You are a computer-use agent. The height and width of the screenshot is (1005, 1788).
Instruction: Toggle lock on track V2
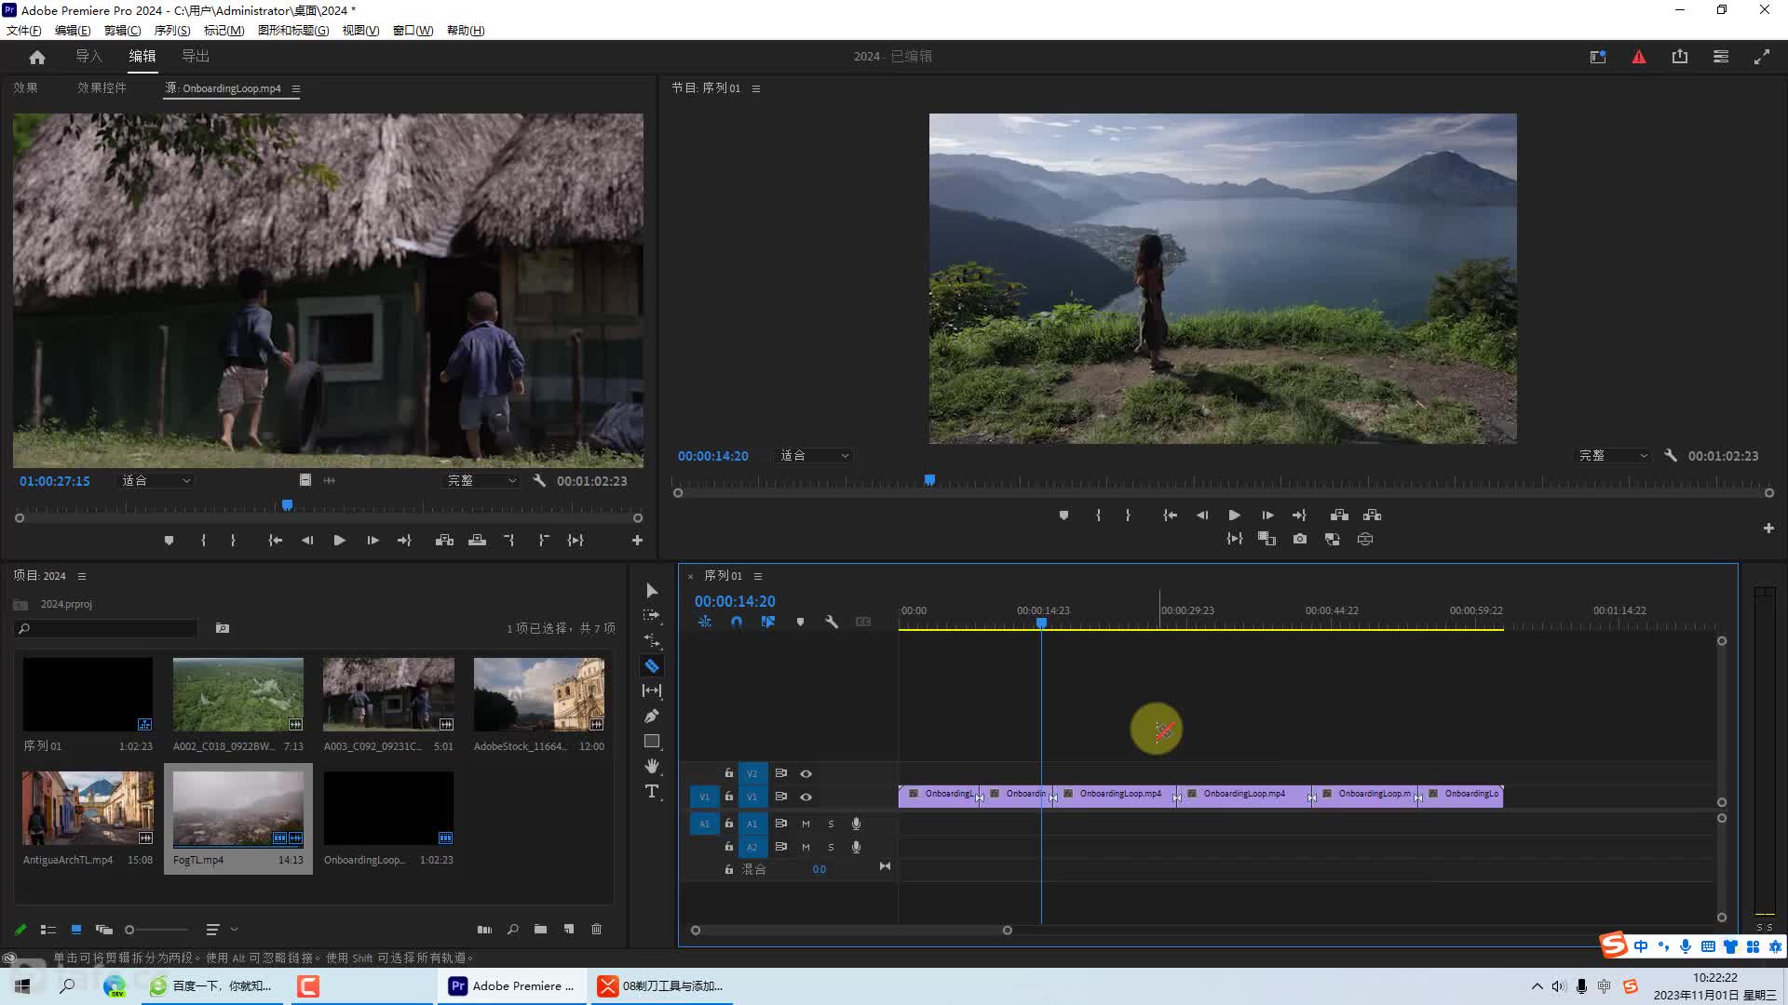click(729, 773)
